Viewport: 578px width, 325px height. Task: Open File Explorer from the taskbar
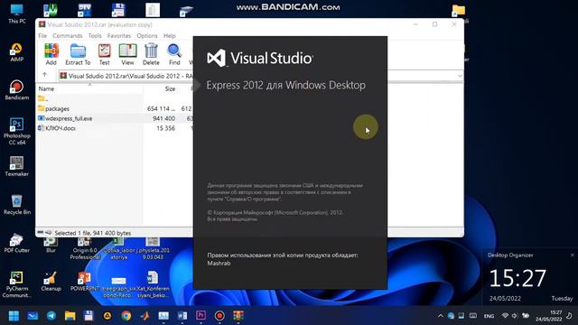pos(70,316)
